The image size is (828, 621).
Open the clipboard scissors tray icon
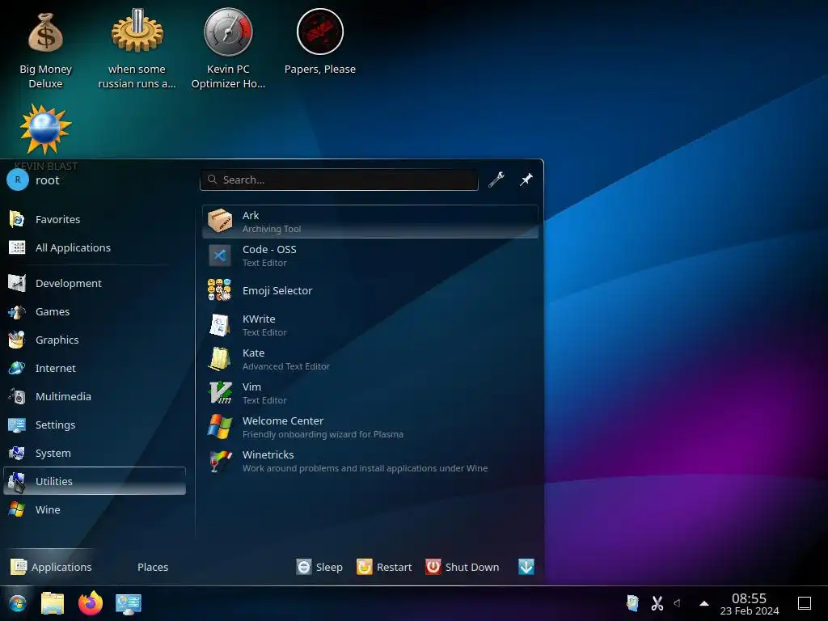[657, 603]
